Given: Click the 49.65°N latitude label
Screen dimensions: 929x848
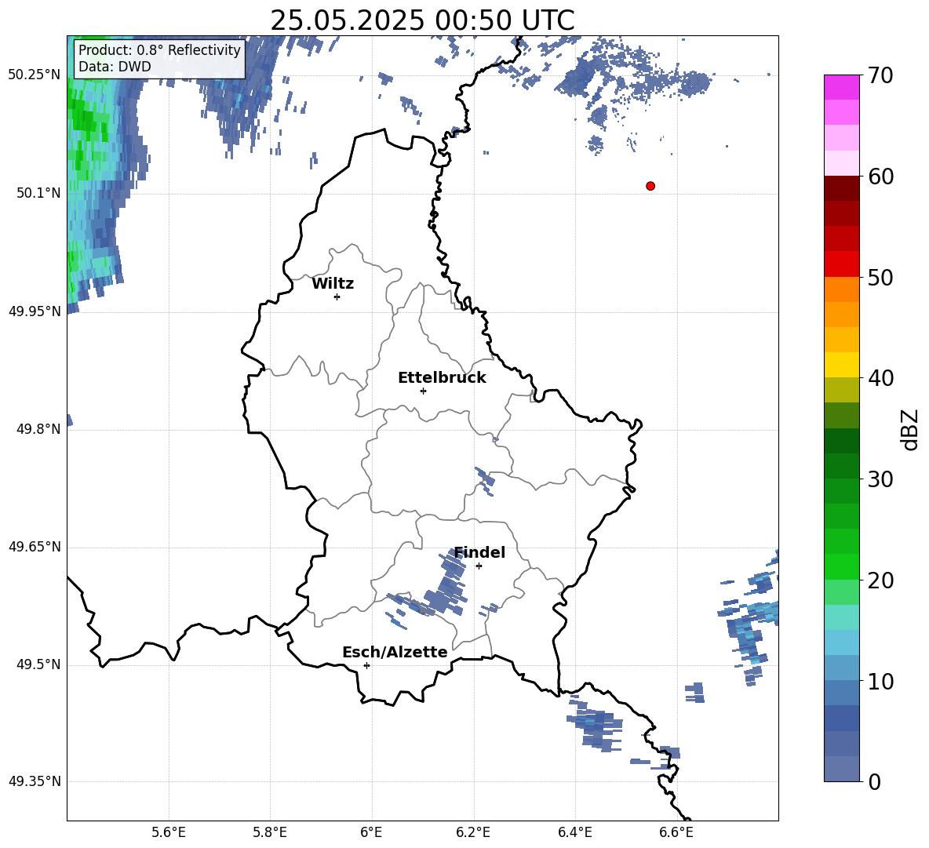Looking at the screenshot, I should [x=35, y=547].
